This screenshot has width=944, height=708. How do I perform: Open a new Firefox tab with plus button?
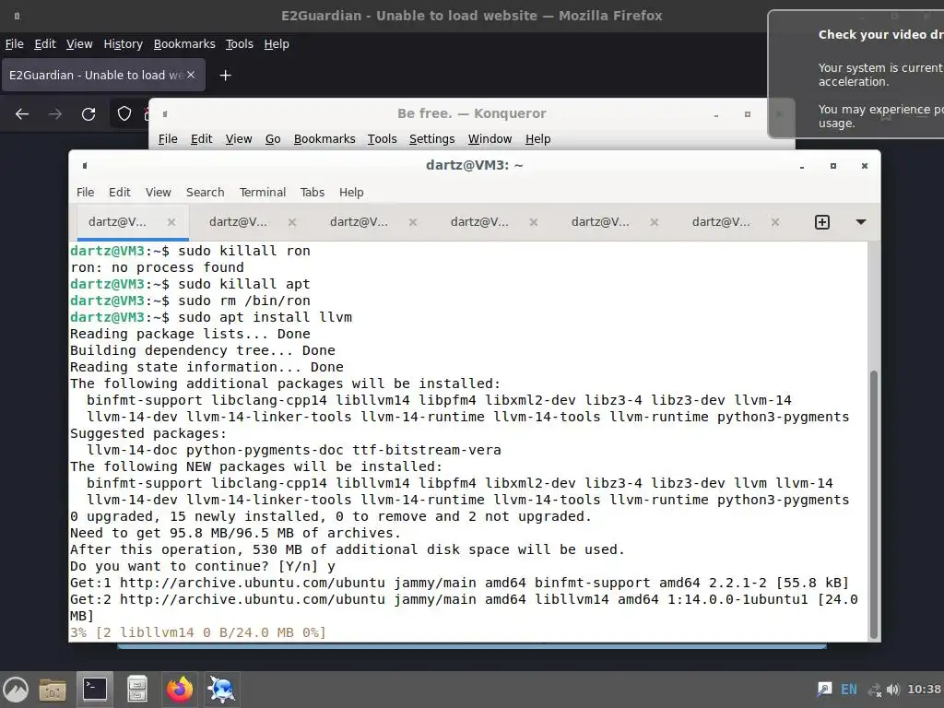click(225, 76)
